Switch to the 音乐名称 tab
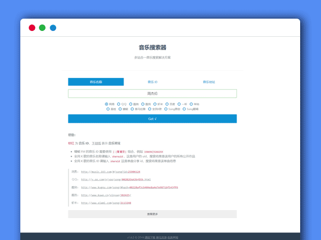 point(96,82)
